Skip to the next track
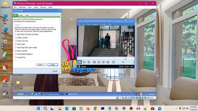Viewport: 198px width, 111px height. click(x=108, y=62)
